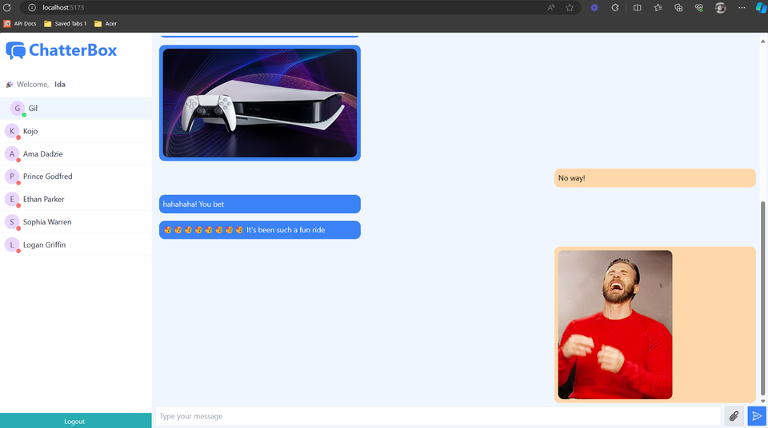This screenshot has height=428, width=768.
Task: Open browser collections icon
Action: (678, 7)
